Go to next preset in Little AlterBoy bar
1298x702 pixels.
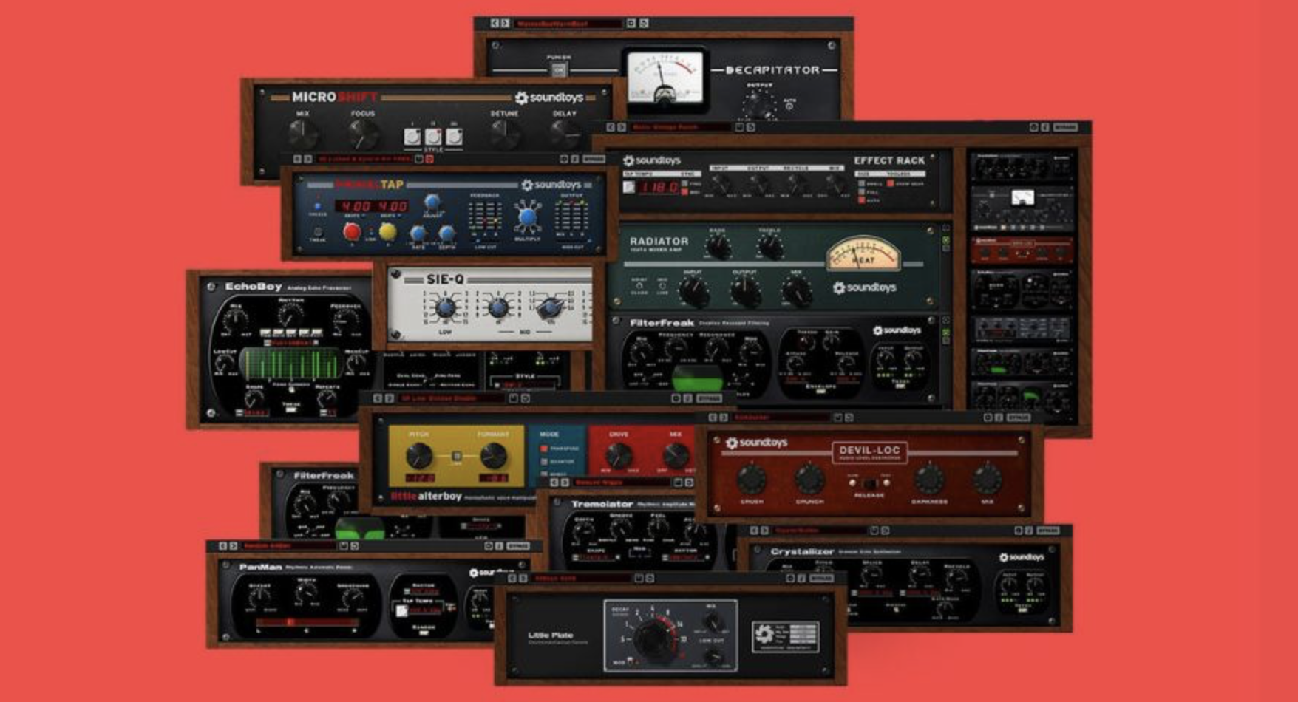click(x=390, y=398)
